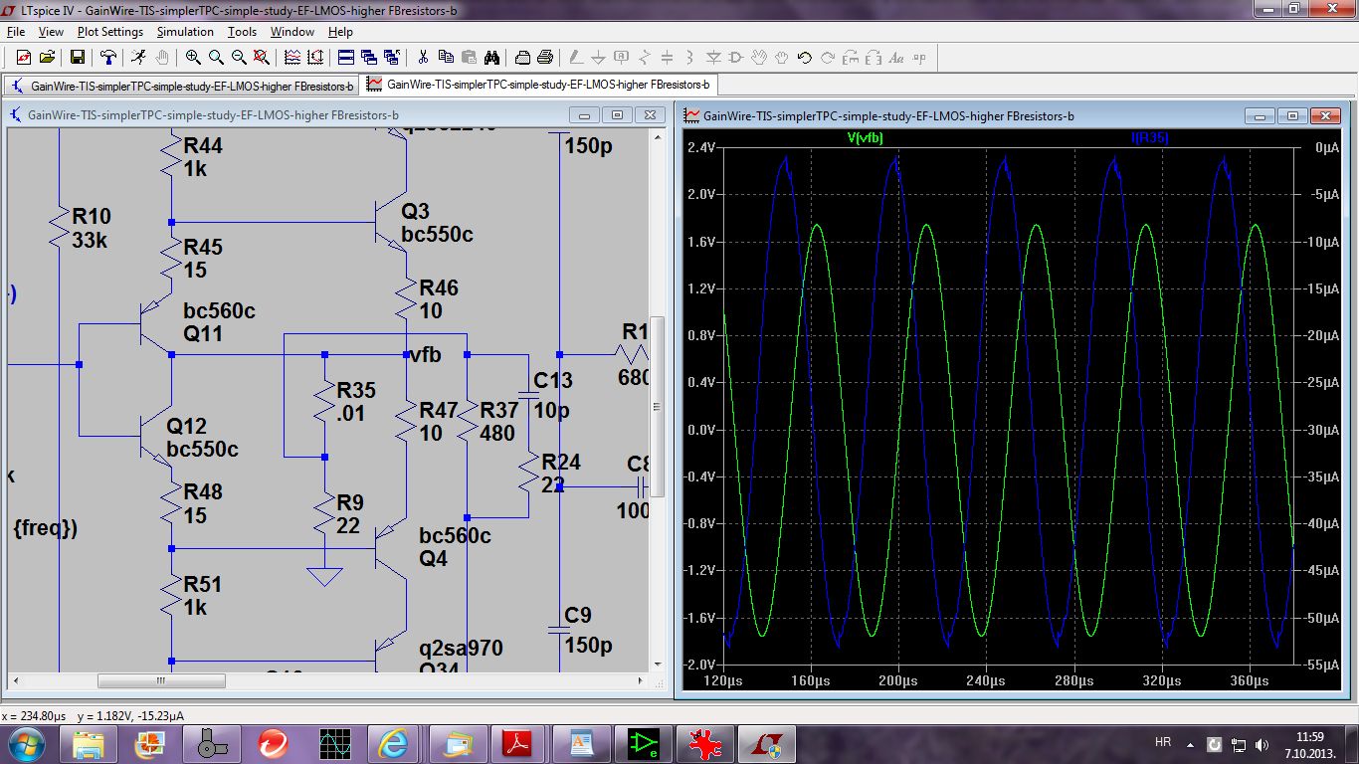The height and width of the screenshot is (764, 1359).
Task: Click the Print Setup icon
Action: click(x=522, y=58)
